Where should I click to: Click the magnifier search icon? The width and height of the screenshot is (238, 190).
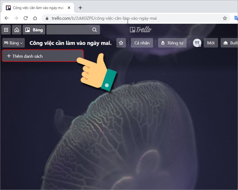pos(95,30)
